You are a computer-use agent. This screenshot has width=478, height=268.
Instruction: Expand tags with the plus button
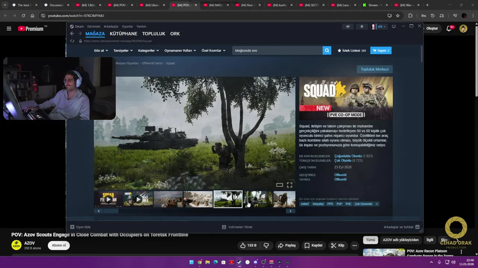377,204
